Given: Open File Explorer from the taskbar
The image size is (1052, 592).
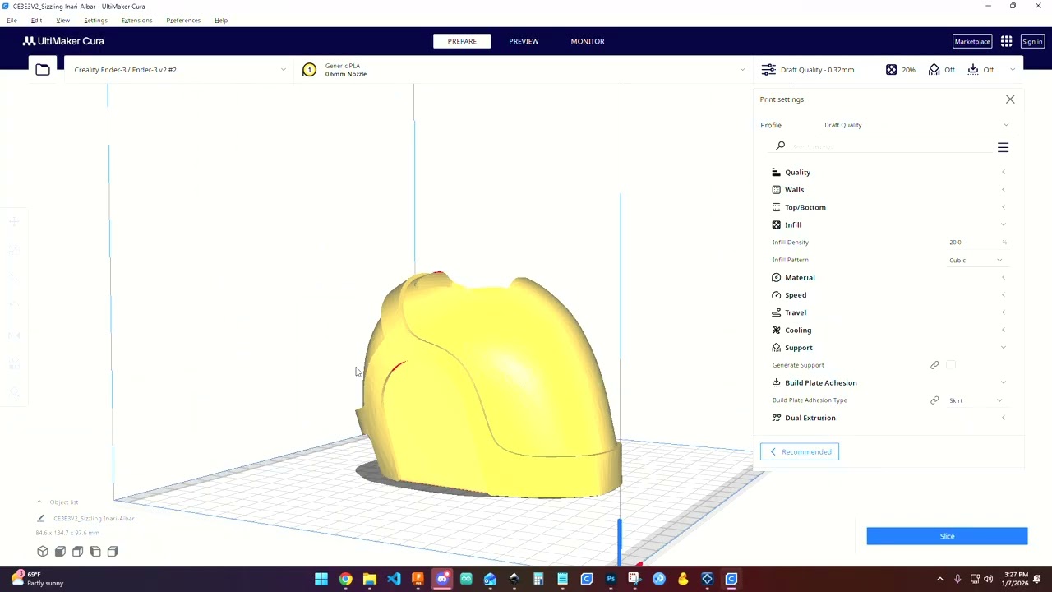Looking at the screenshot, I should [370, 579].
